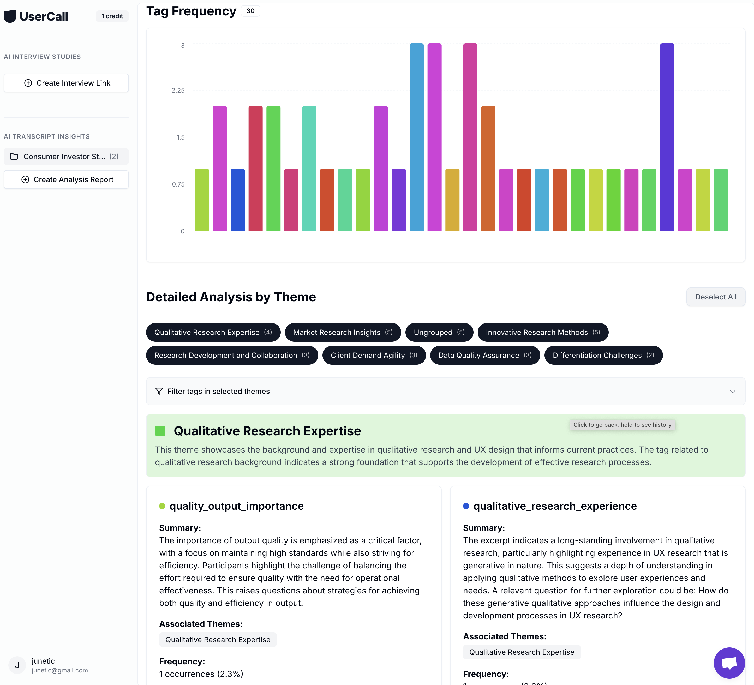
Task: Expand Filter tags in selected themes chevron
Action: point(732,392)
